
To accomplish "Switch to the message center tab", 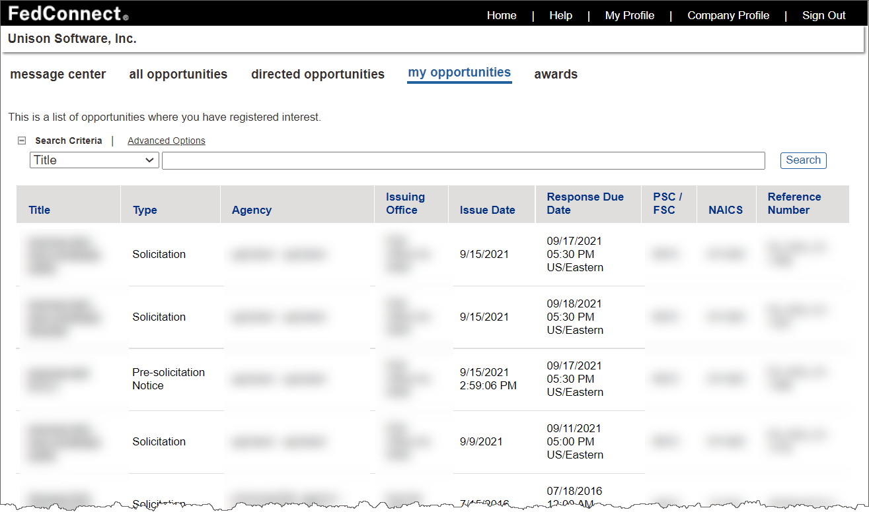I will (58, 75).
